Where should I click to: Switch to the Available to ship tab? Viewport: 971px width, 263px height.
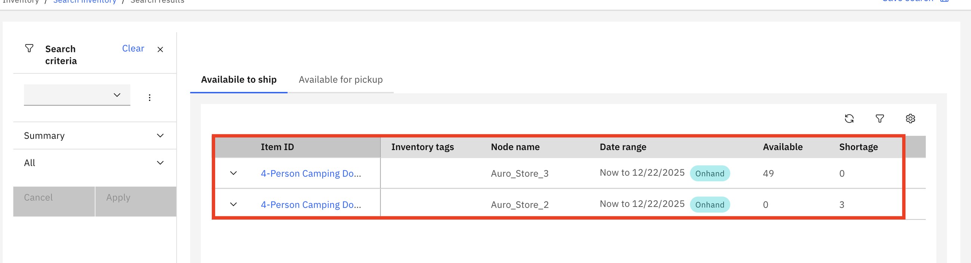pos(239,79)
